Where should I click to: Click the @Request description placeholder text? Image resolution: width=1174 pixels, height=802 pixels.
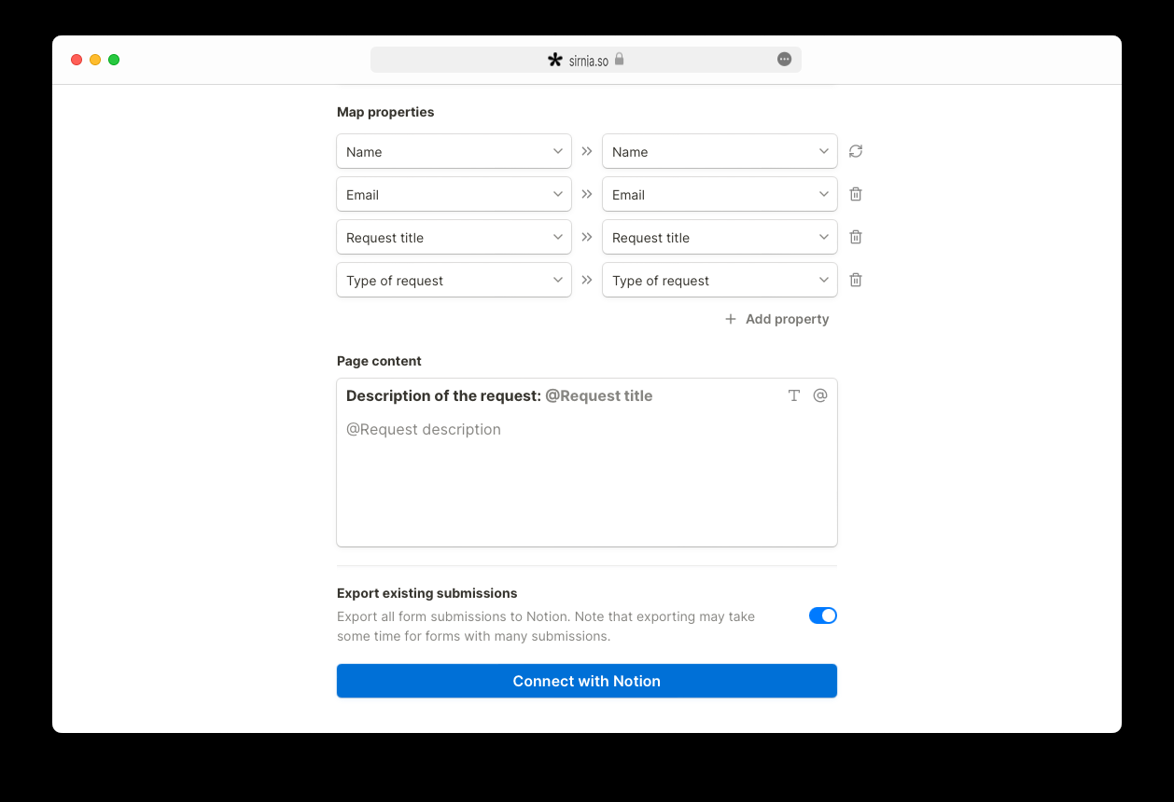424,429
